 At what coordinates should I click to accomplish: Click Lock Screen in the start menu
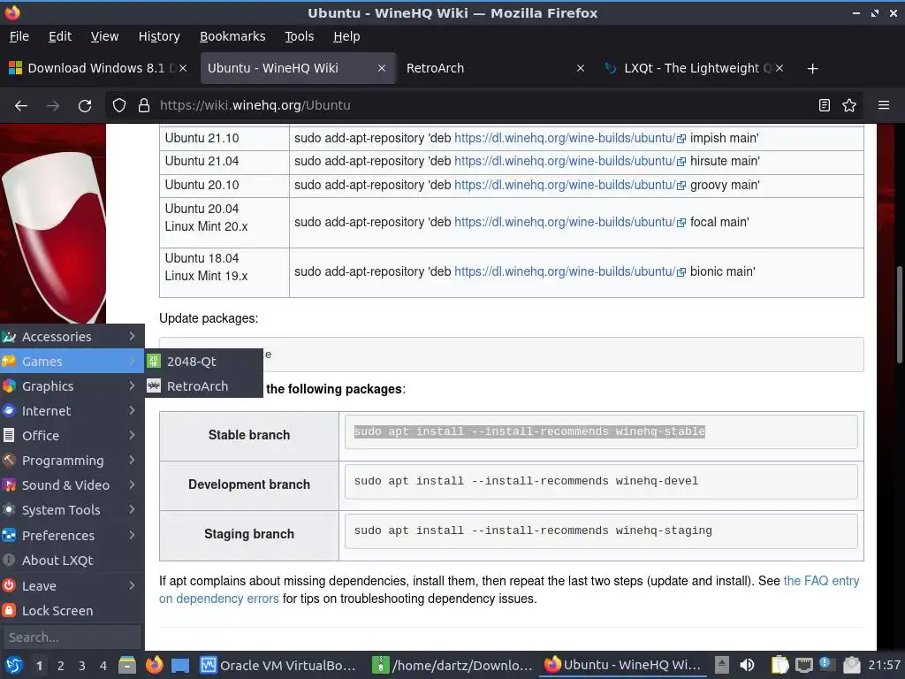tap(72, 611)
